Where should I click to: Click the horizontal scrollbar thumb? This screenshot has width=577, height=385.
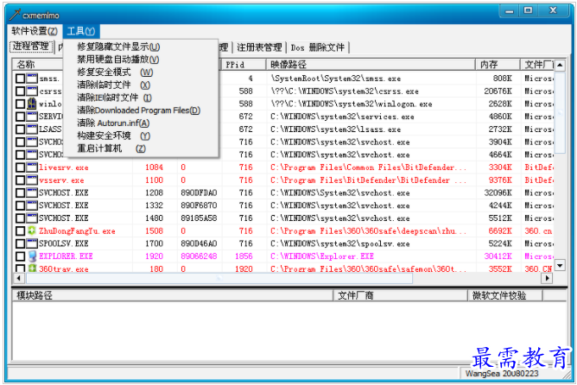(219, 278)
